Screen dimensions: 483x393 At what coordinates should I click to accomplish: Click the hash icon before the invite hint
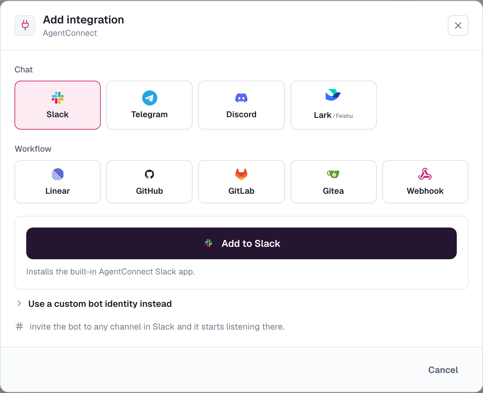[x=19, y=326]
